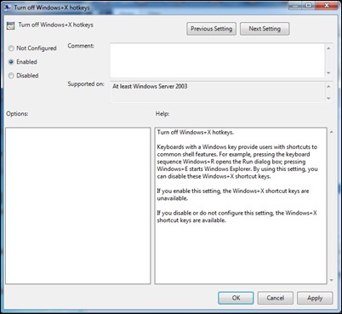Image resolution: width=342 pixels, height=314 pixels.
Task: Click the Comment box scroll up arrow
Action: pyautogui.click(x=328, y=49)
